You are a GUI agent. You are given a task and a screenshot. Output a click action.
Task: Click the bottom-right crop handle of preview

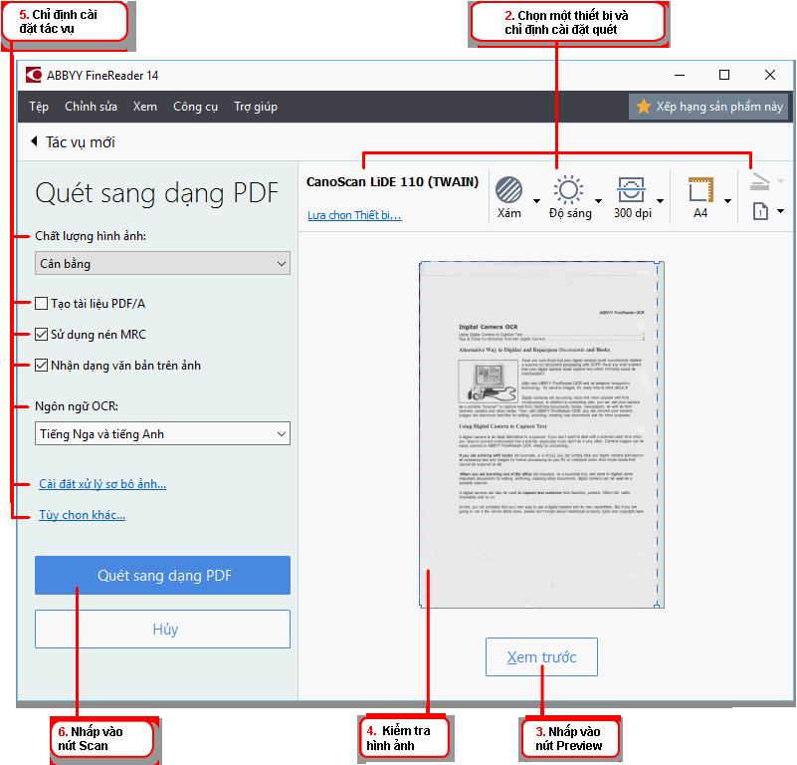click(657, 606)
